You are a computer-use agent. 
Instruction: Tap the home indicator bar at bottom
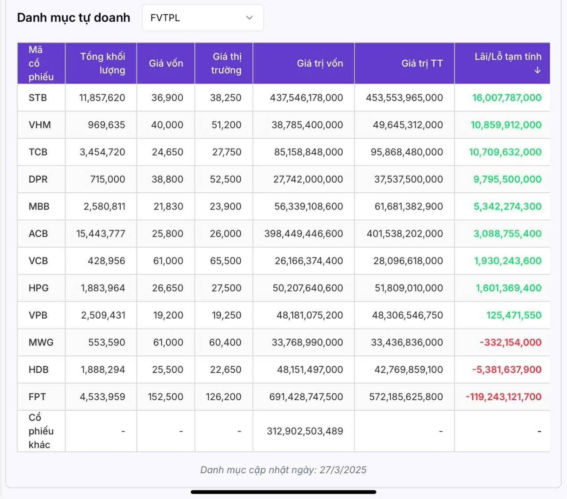283,492
